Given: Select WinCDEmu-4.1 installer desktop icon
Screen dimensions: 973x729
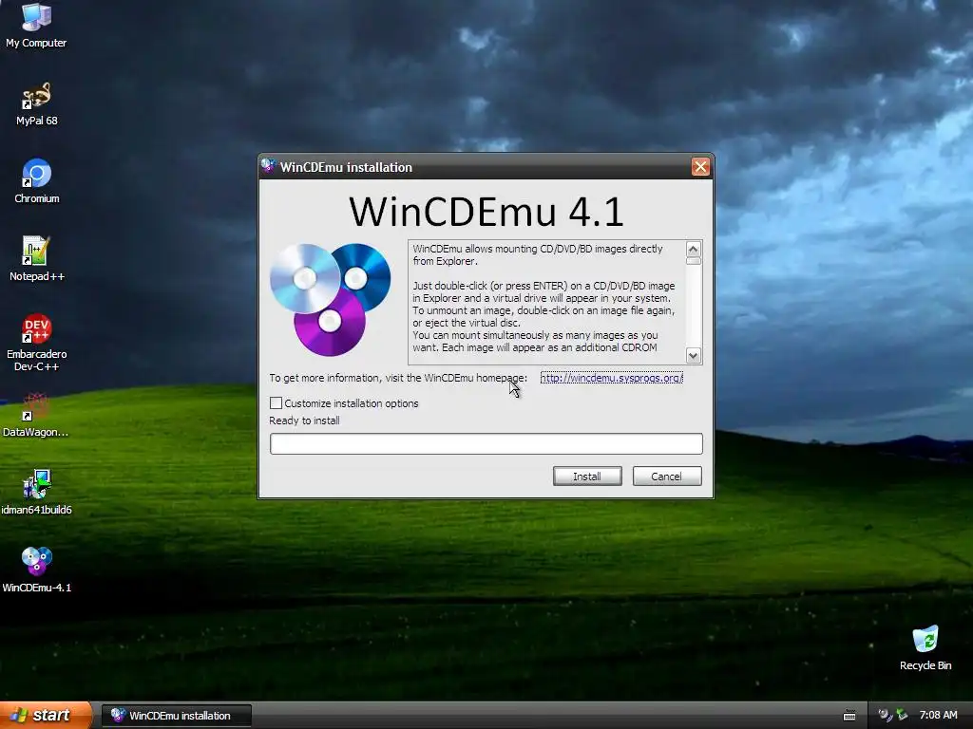Looking at the screenshot, I should point(37,570).
